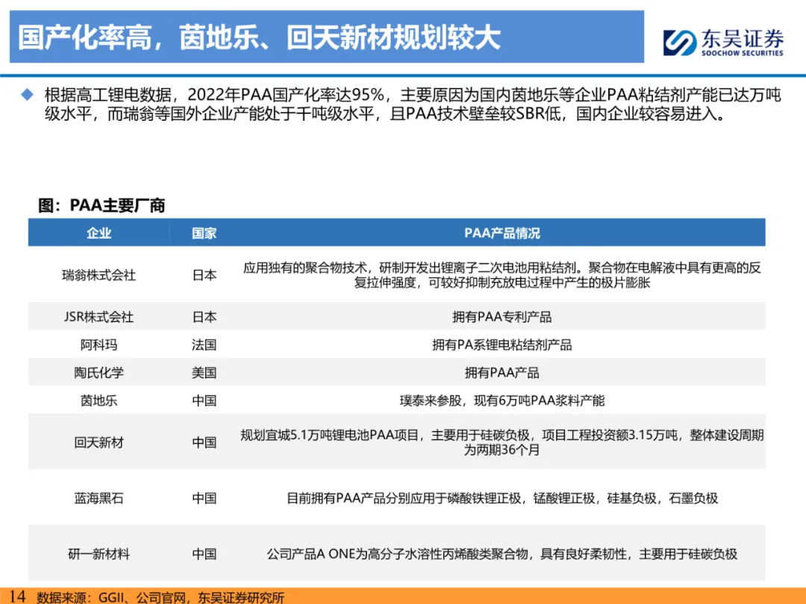Click 蓝海黑石's 目前拥有PAA产品 description

coord(502,498)
